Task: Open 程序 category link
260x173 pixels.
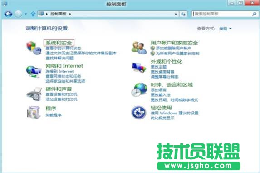Action: point(51,109)
